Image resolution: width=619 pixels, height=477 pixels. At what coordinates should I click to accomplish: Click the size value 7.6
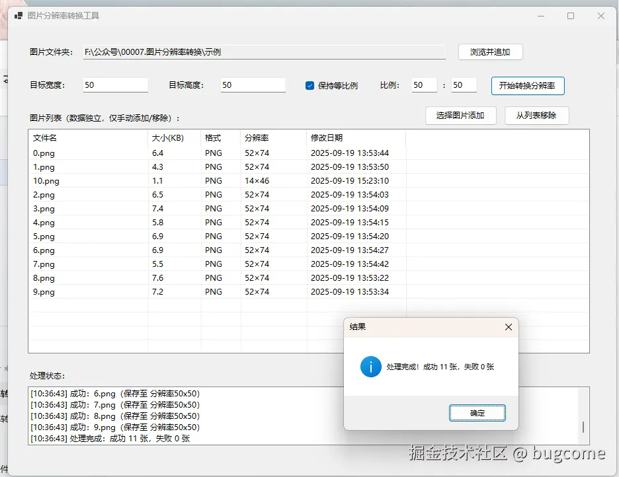click(x=157, y=278)
